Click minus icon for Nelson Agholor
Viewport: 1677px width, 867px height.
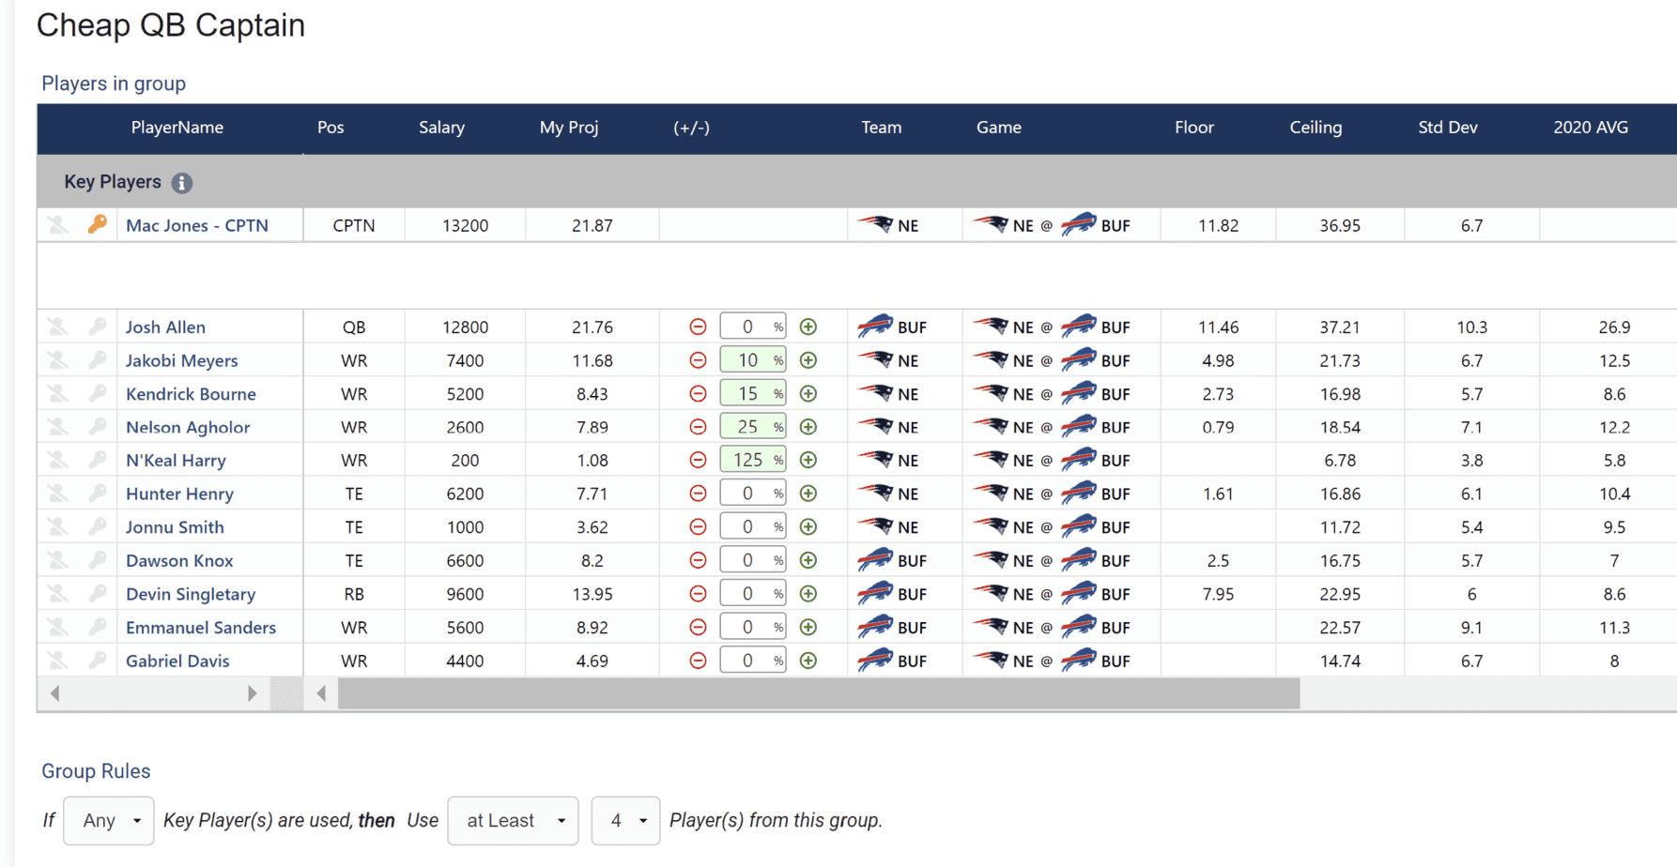click(x=698, y=427)
